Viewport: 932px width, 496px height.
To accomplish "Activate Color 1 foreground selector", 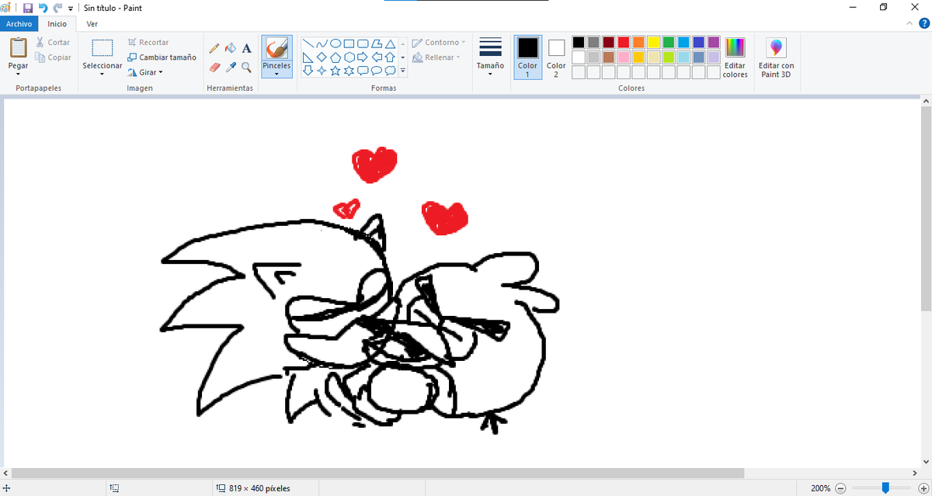I will 528,57.
